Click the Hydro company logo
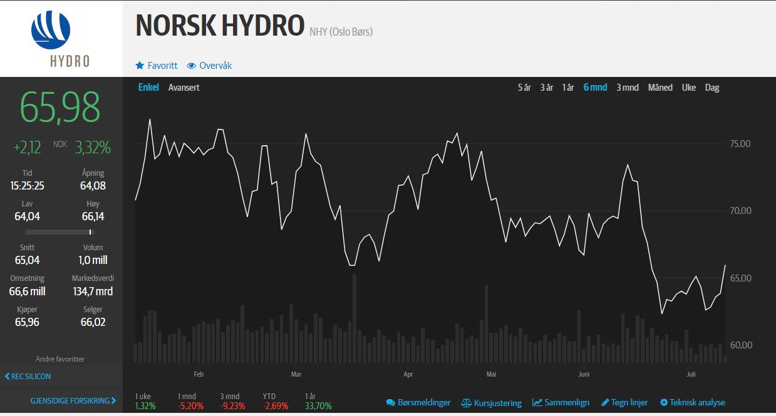 [61, 38]
